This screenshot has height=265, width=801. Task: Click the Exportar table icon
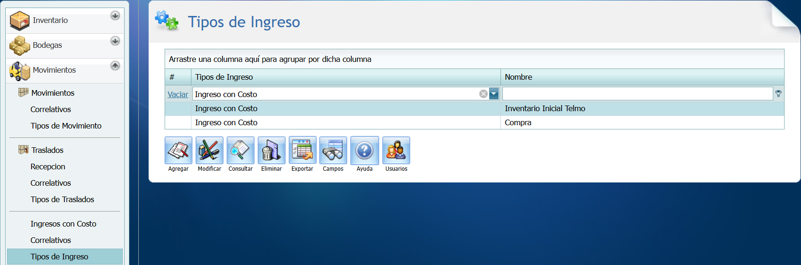click(x=302, y=151)
